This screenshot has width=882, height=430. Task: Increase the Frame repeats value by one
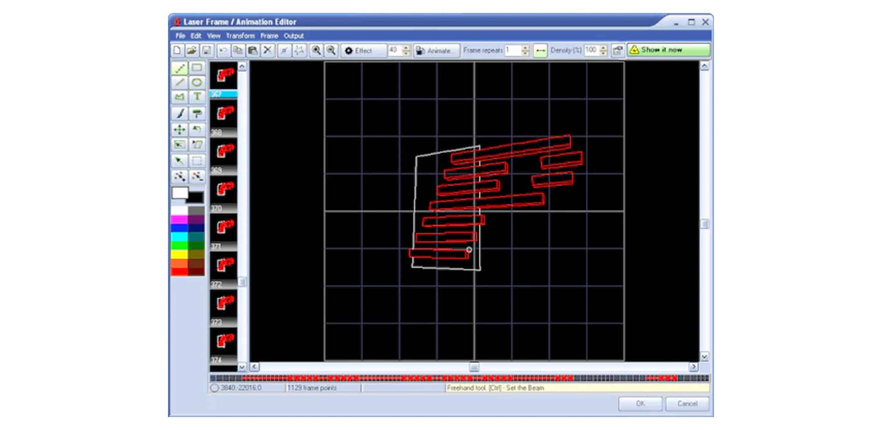tap(525, 48)
